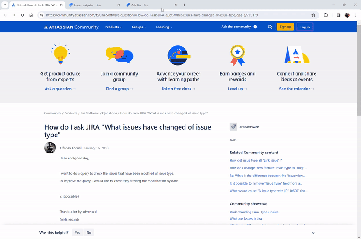Go back in browser history
Image resolution: width=361 pixels, height=239 pixels.
(5, 15)
